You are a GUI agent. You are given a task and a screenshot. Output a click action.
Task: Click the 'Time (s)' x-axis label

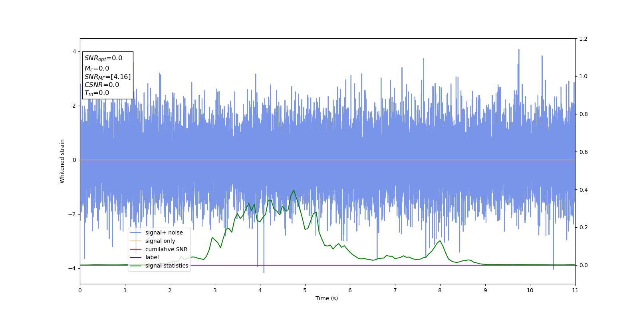tap(327, 298)
